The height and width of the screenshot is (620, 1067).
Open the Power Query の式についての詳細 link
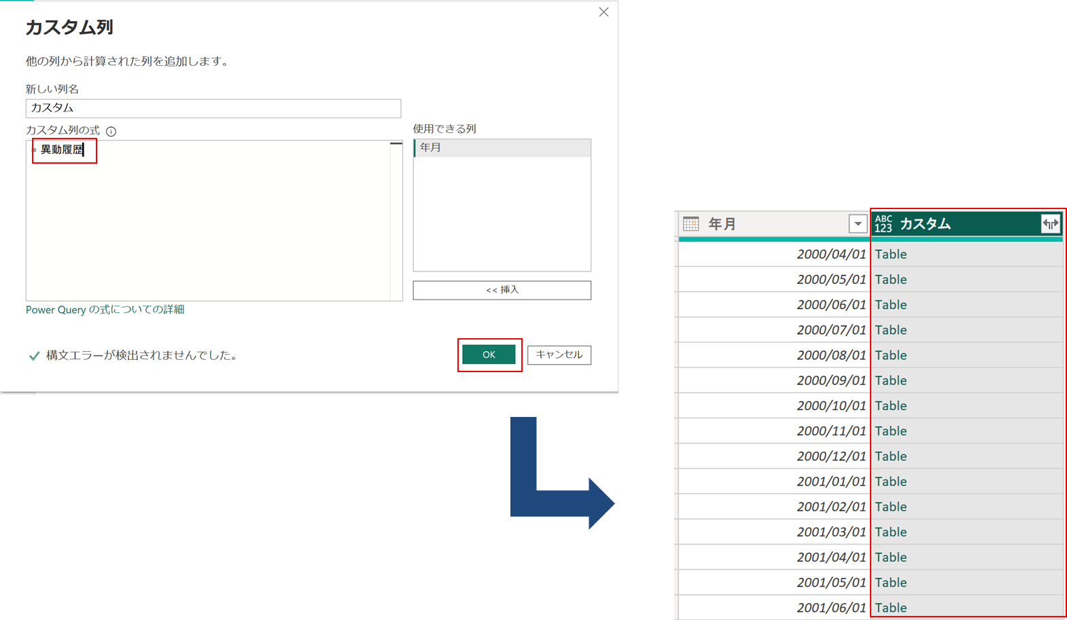point(105,310)
